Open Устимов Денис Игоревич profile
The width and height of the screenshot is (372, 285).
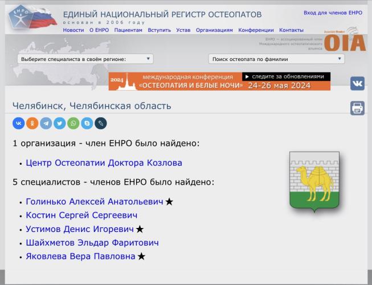(80, 229)
